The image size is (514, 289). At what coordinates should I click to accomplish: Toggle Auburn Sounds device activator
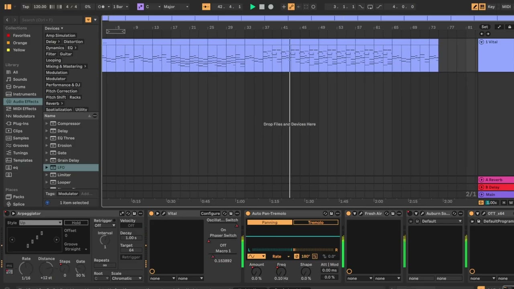[410, 214]
